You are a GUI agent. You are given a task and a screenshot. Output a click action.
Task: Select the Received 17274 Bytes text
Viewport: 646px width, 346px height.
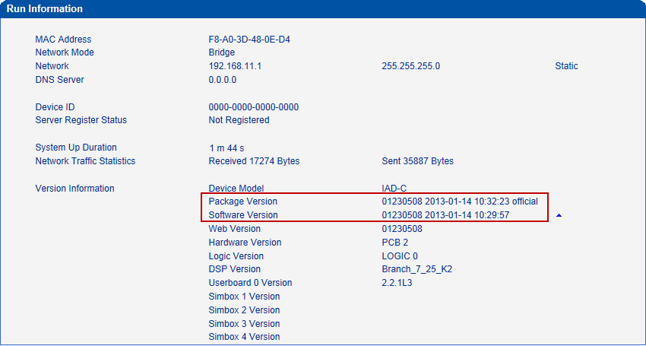254,161
